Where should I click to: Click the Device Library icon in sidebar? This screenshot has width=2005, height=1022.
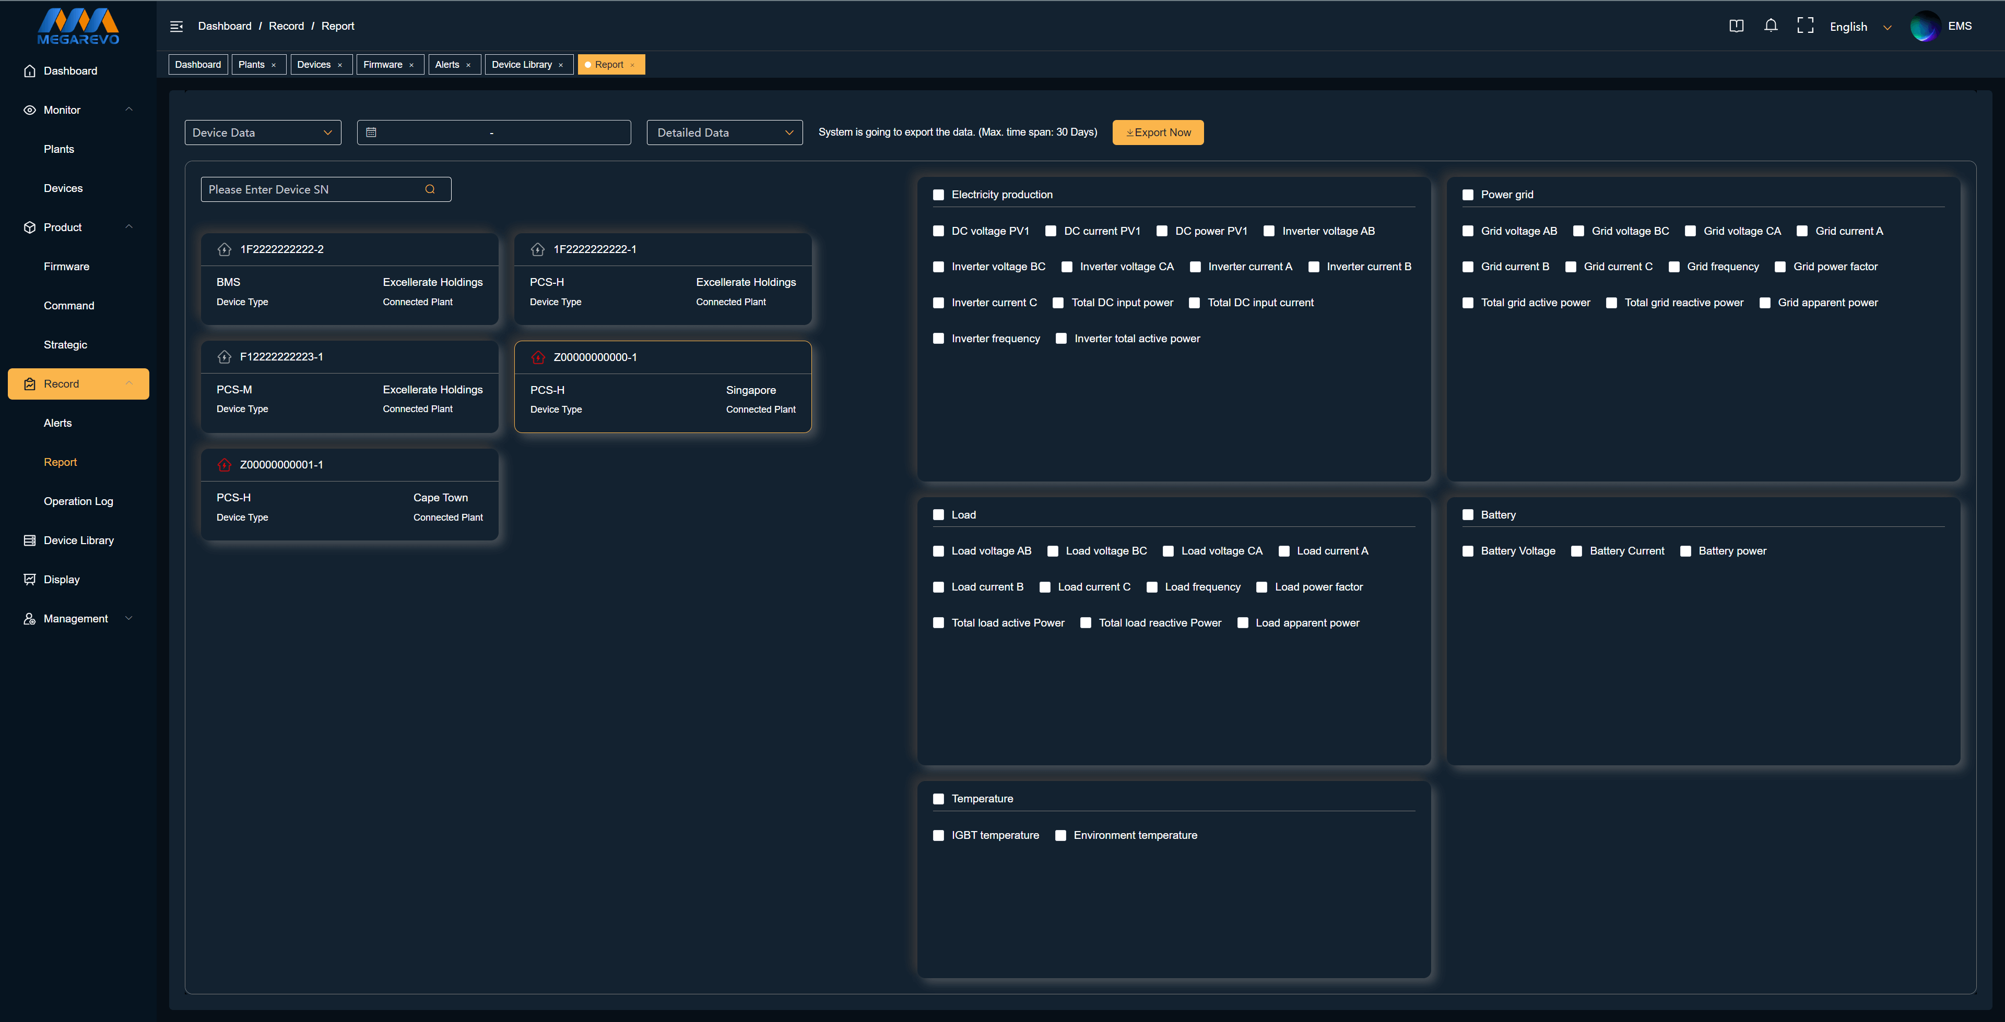pyautogui.click(x=30, y=540)
